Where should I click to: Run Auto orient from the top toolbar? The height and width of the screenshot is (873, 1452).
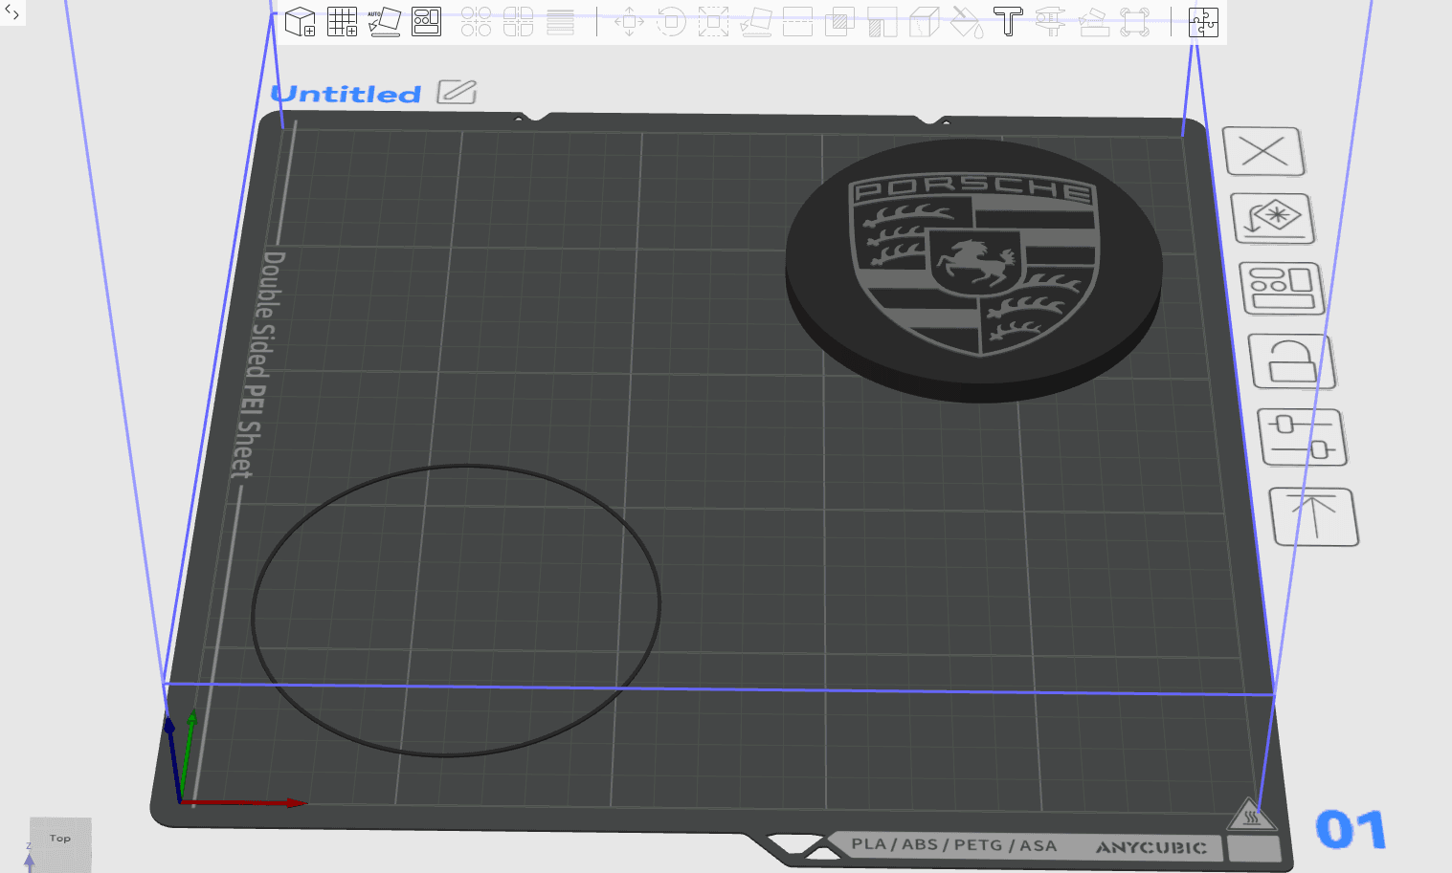(x=384, y=21)
